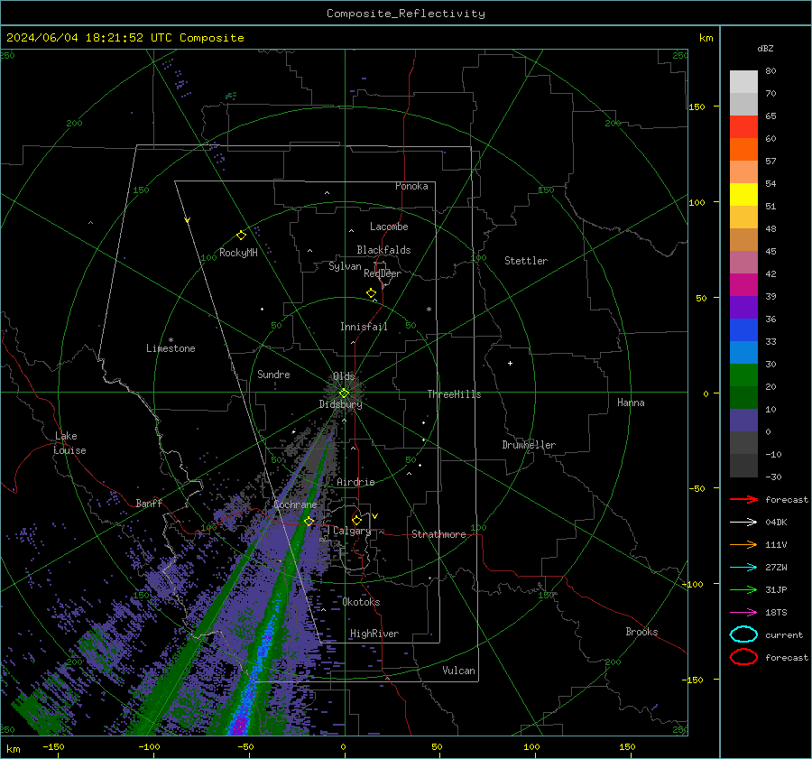Click the -50 km right axis label
Viewport: 812px width, 759px height.
click(x=697, y=488)
